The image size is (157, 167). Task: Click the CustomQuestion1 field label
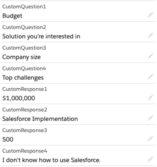pos(24,7)
